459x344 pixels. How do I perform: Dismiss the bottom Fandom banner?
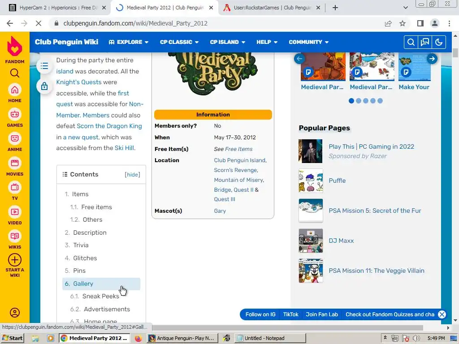(x=442, y=314)
